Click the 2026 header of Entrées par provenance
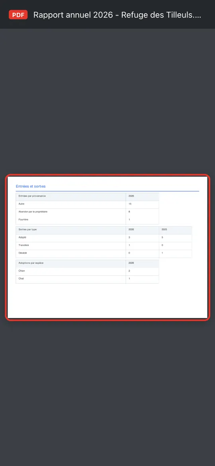 [x=131, y=196]
